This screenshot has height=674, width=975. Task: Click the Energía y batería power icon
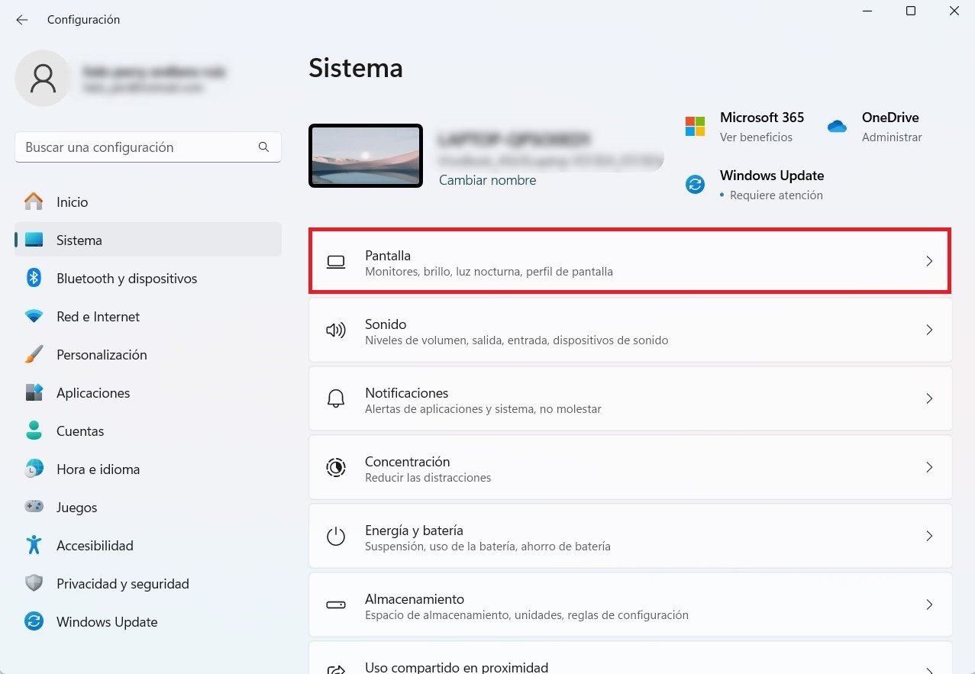tap(336, 536)
